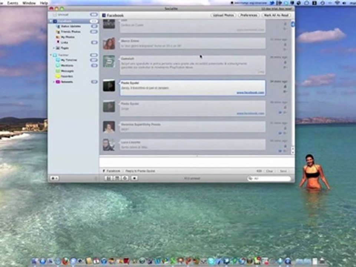Collapse the Twitter account tree

click(x=51, y=55)
